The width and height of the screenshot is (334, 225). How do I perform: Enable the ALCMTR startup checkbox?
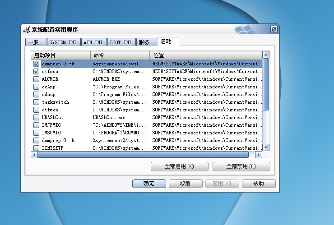pos(36,79)
